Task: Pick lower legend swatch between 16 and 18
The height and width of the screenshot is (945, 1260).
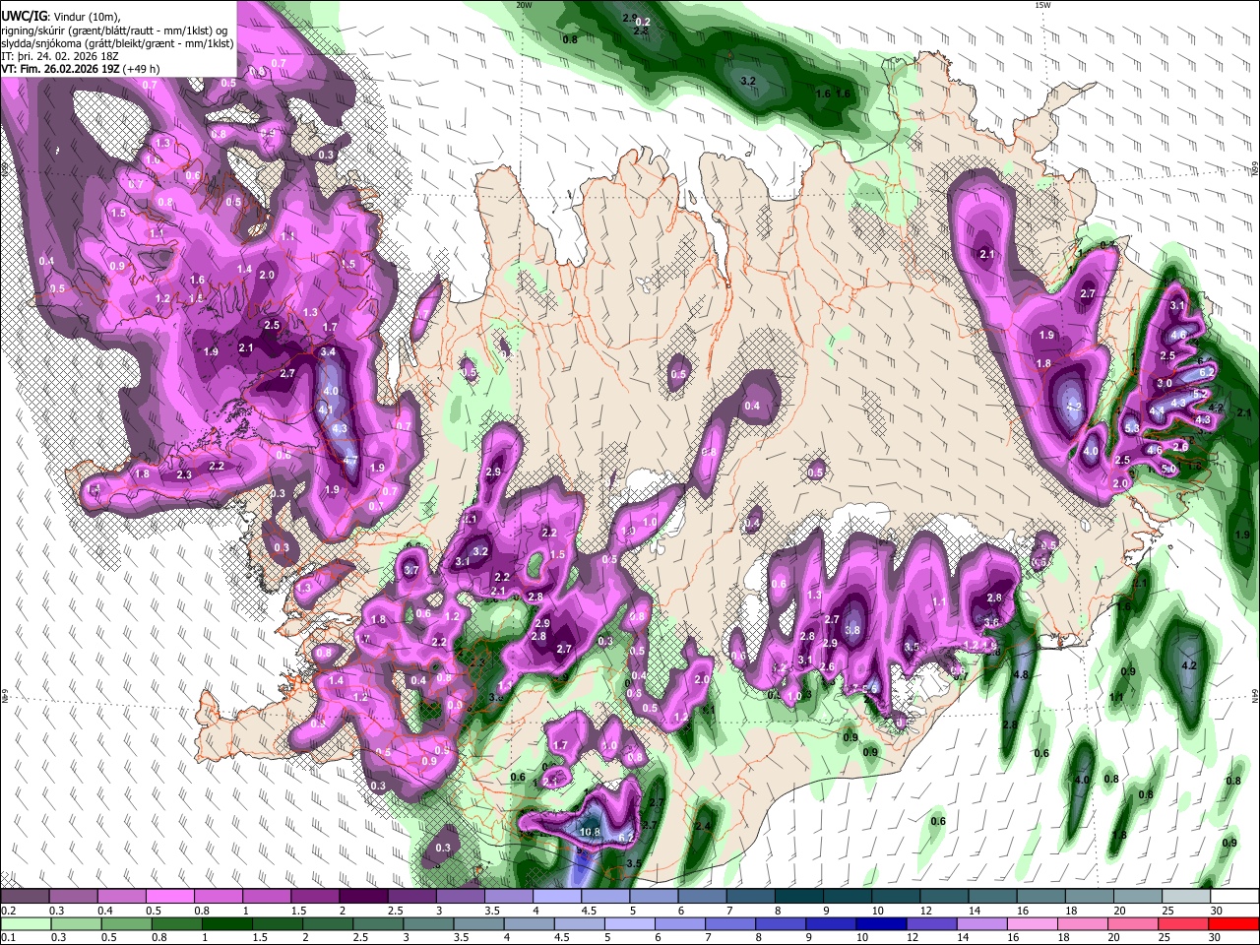Action: pyautogui.click(x=1033, y=923)
